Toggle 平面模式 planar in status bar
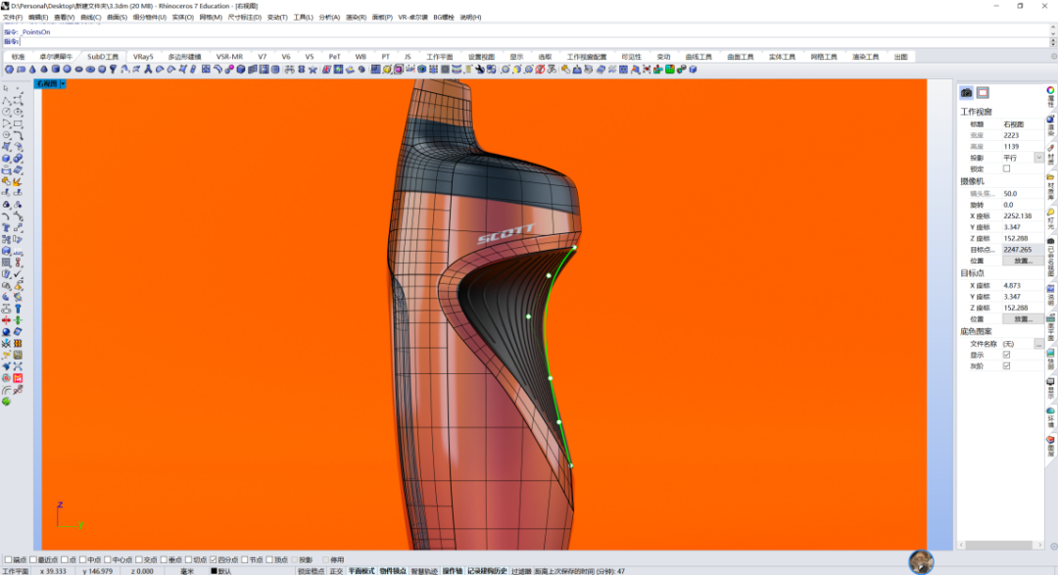Viewport: 1058px width, 575px height. [x=361, y=571]
